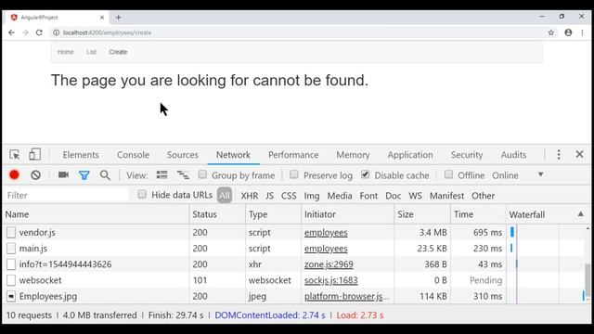The image size is (594, 334).
Task: Filter requests by Manifest
Action: pos(447,196)
